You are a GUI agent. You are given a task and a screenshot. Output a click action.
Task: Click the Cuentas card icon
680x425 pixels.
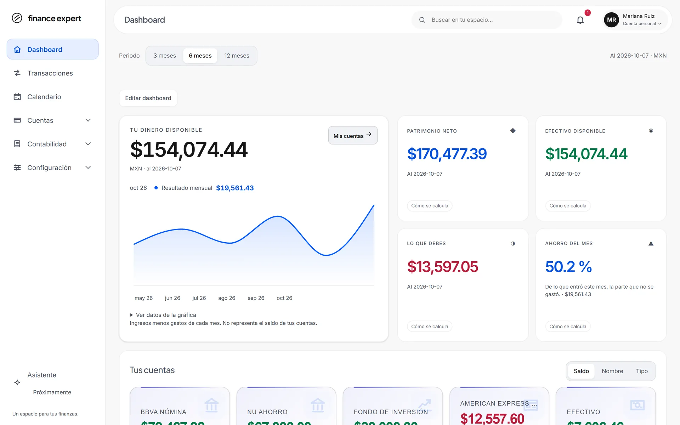[17, 120]
